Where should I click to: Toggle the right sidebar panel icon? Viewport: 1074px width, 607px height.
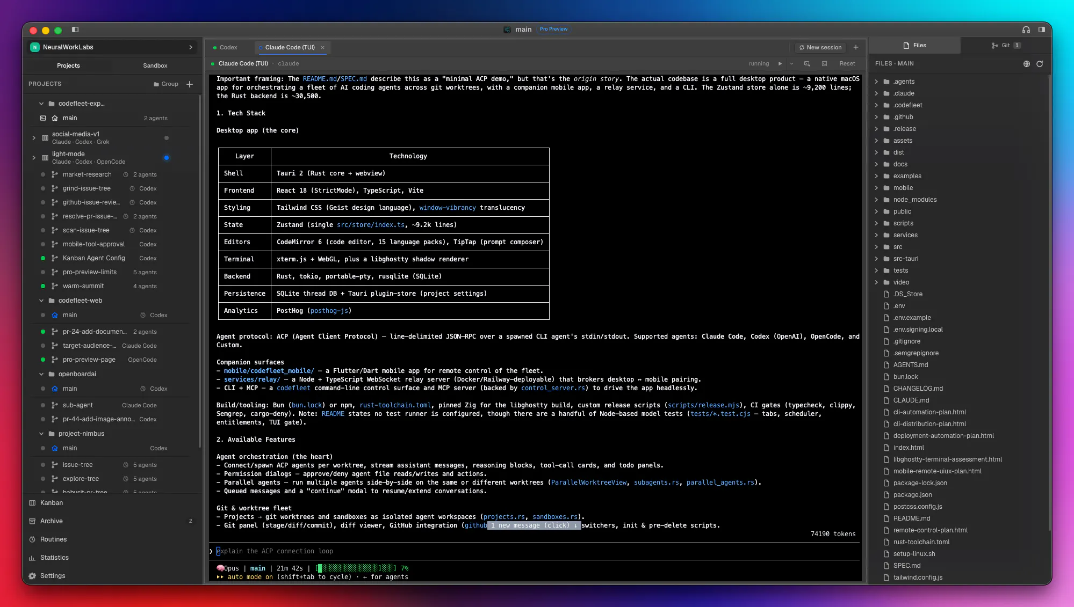point(1042,30)
